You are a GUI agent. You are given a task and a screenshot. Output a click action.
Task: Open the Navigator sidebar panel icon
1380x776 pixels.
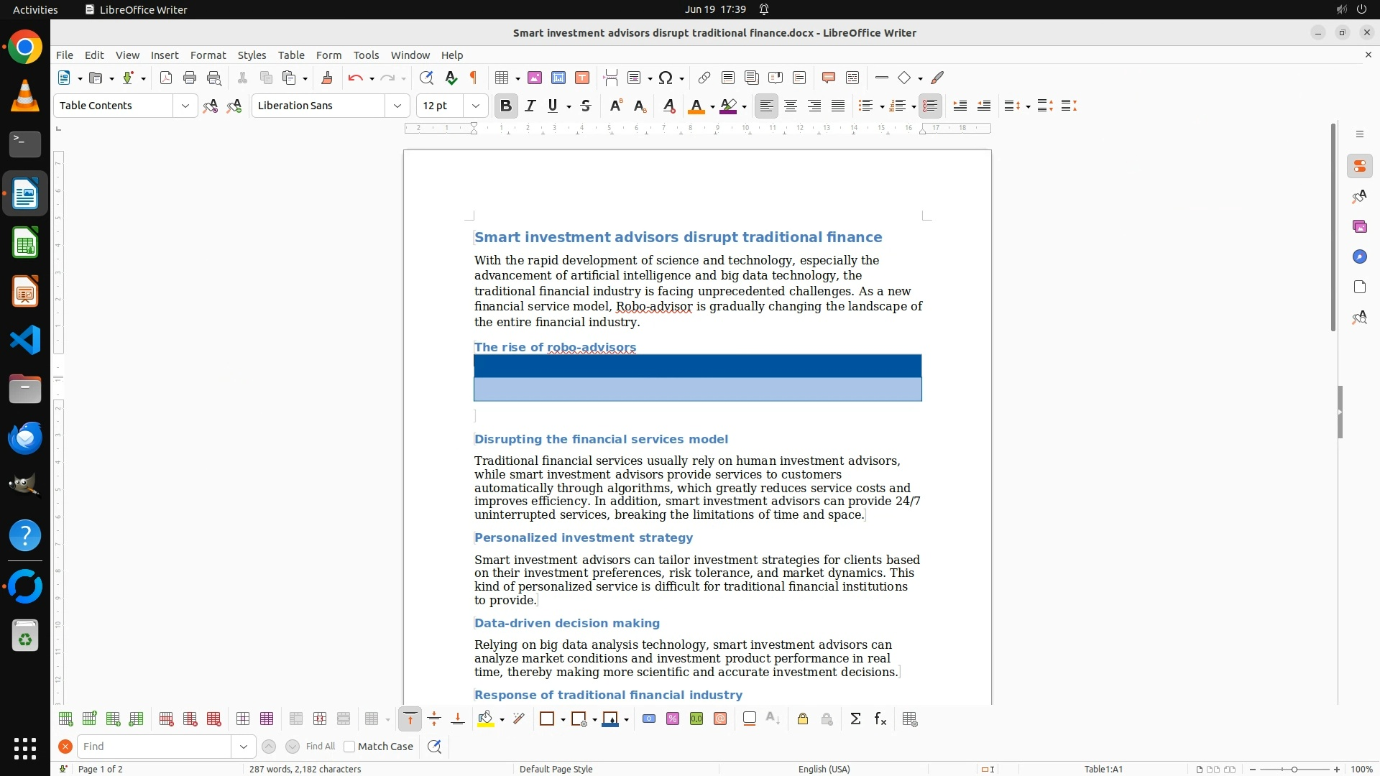pyautogui.click(x=1359, y=257)
